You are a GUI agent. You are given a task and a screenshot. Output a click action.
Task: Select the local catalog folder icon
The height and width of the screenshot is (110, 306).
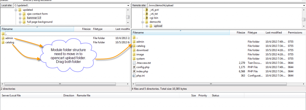3,42
